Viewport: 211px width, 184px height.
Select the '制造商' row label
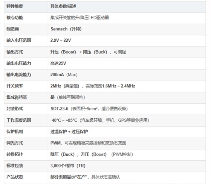13,29
